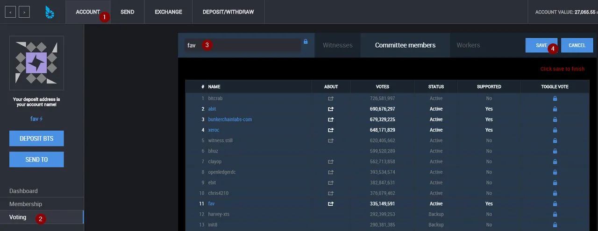Open the about link for clayop
The height and width of the screenshot is (231, 598).
331,161
